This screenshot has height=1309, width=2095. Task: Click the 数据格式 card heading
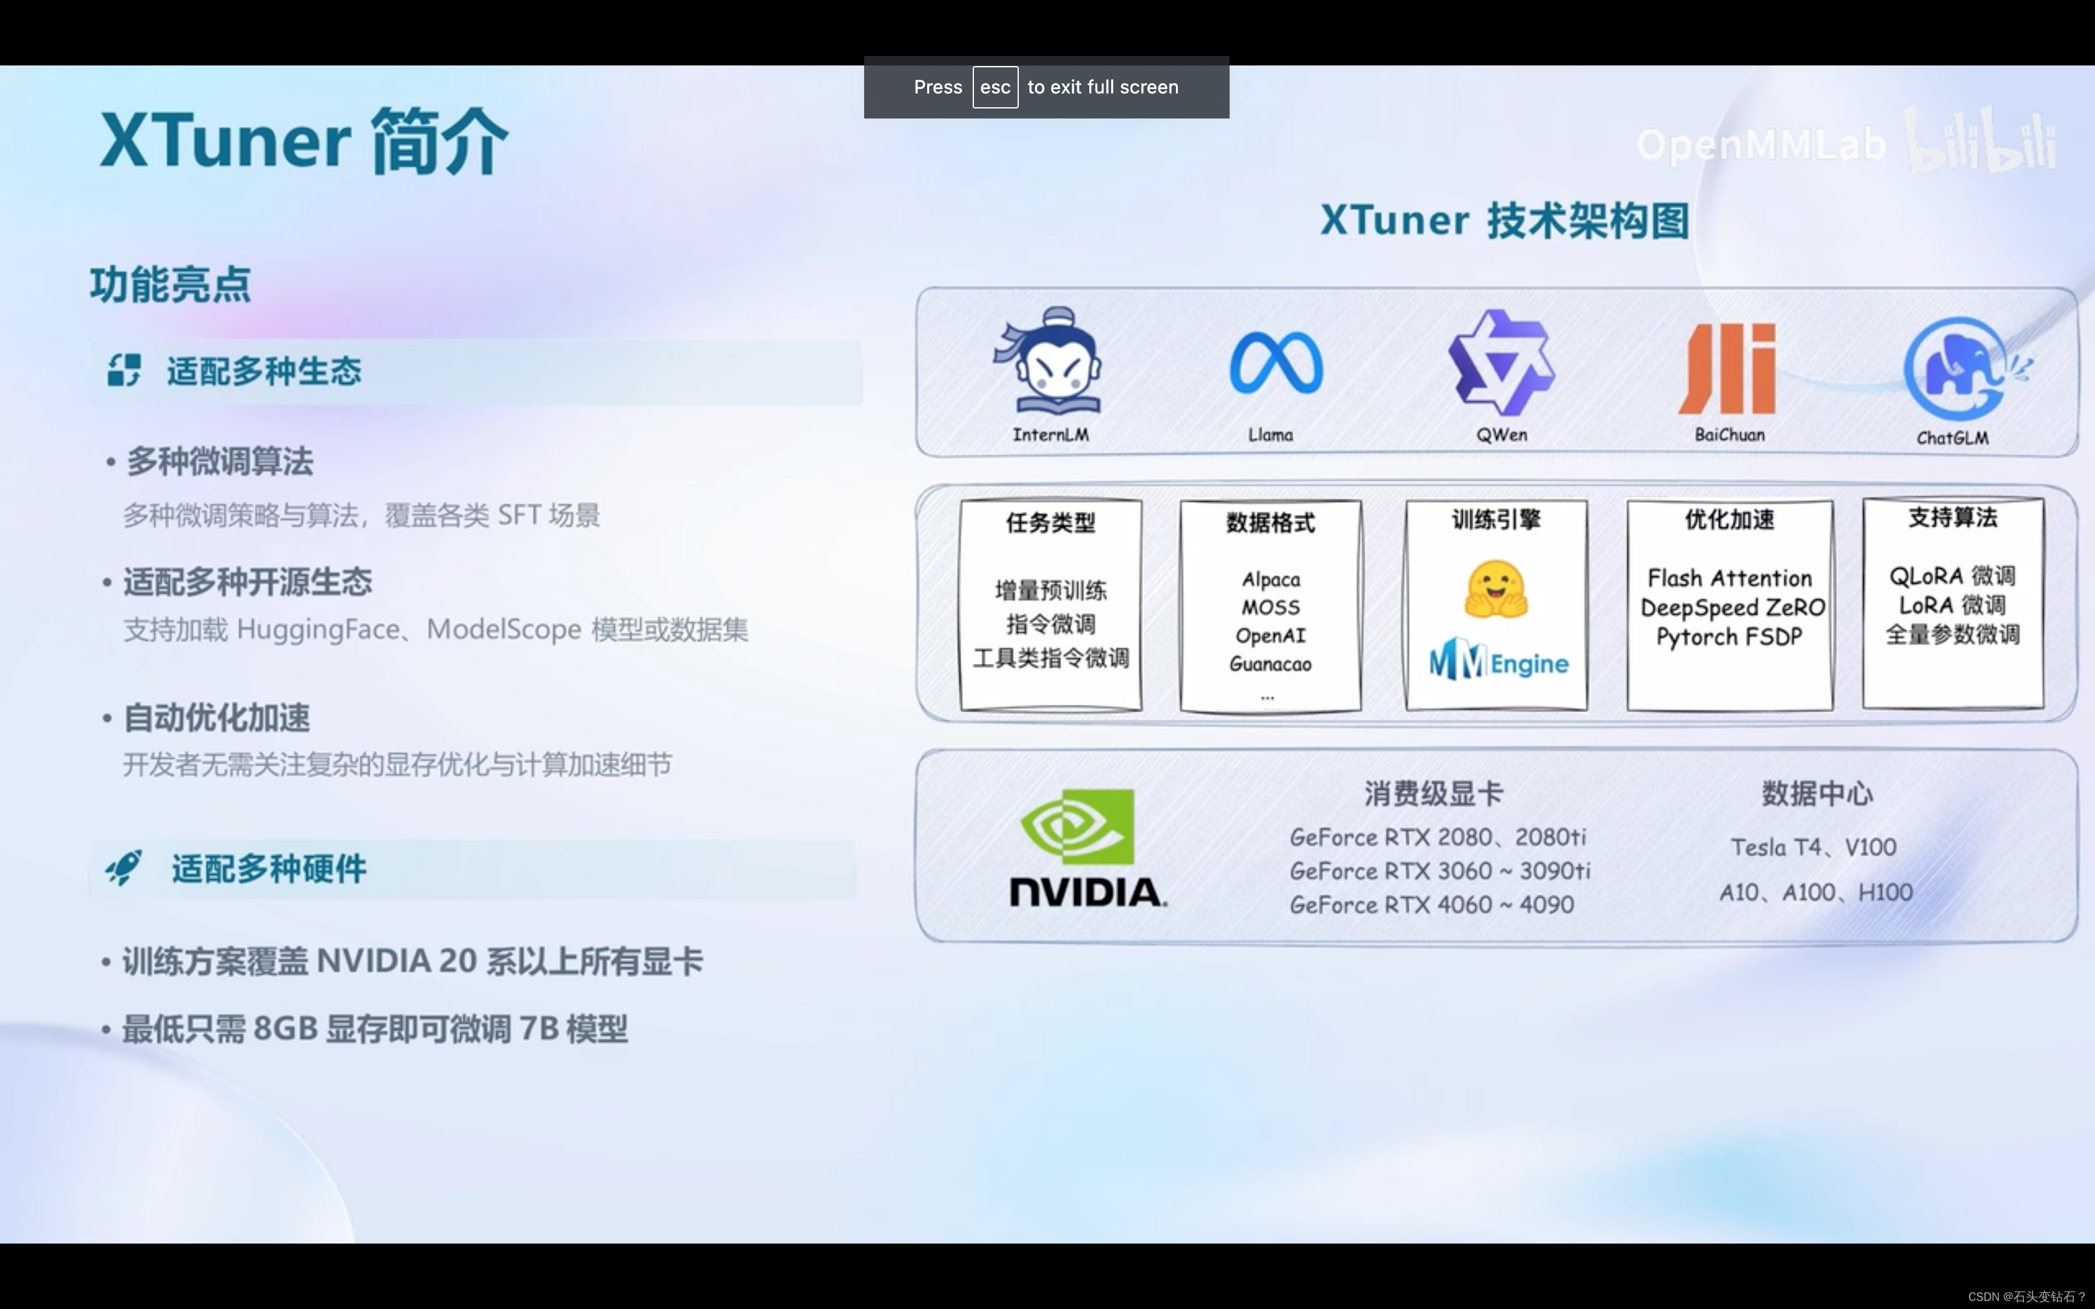(1270, 523)
